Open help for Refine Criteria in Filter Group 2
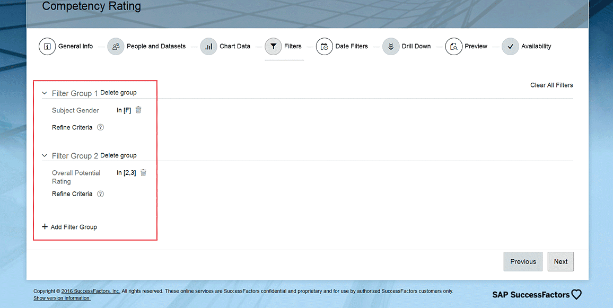 tap(101, 194)
